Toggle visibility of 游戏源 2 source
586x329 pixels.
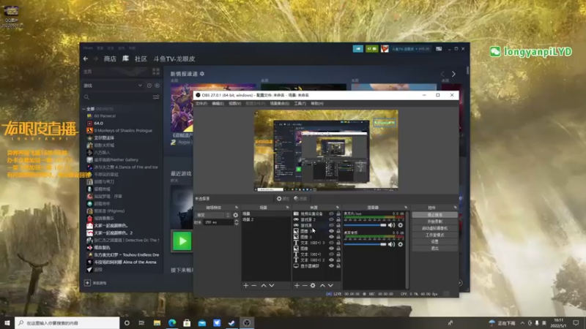331,220
